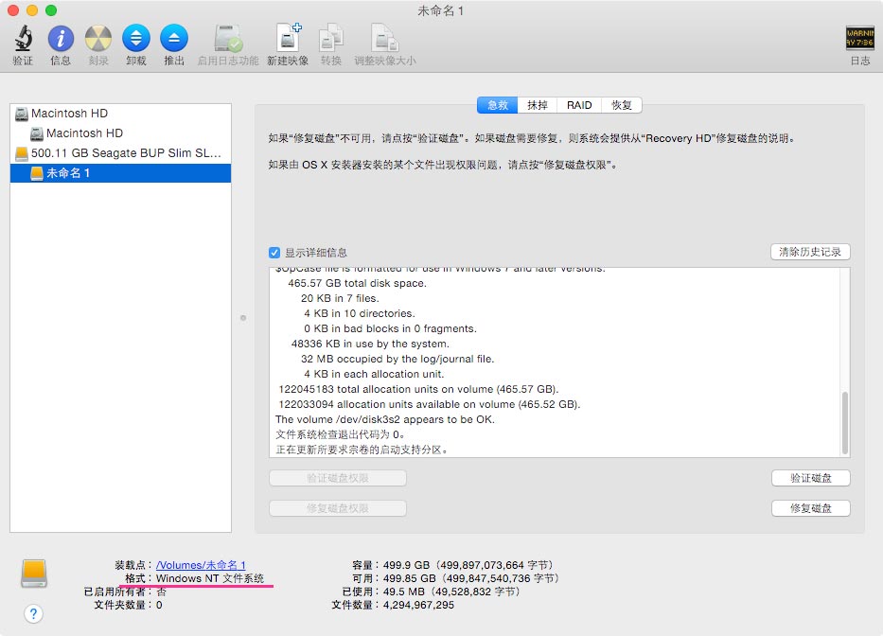Click the 调整映像大小 resize image icon
Viewport: 883px width, 636px height.
(384, 38)
